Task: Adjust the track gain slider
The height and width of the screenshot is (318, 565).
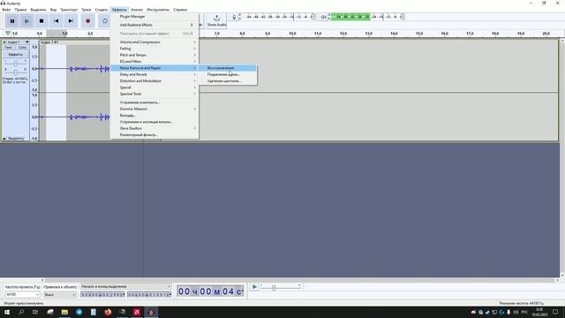Action: coord(16,64)
